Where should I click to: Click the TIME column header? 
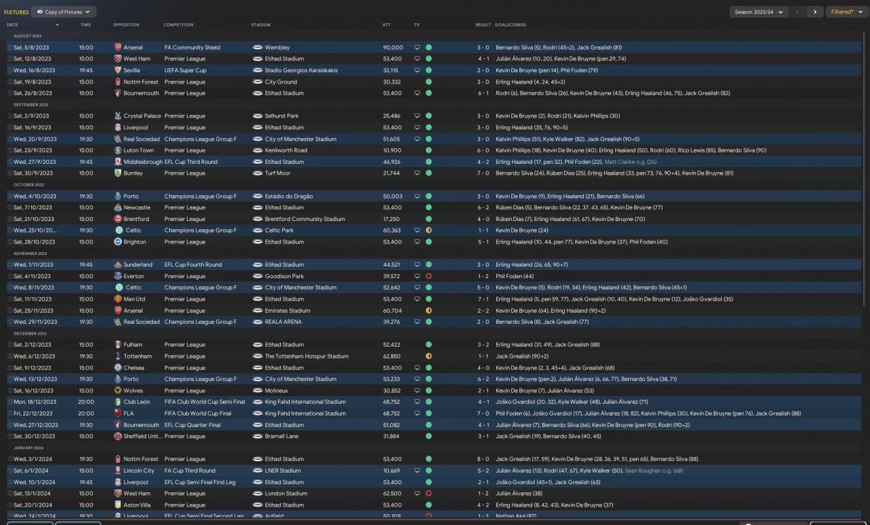(86, 25)
